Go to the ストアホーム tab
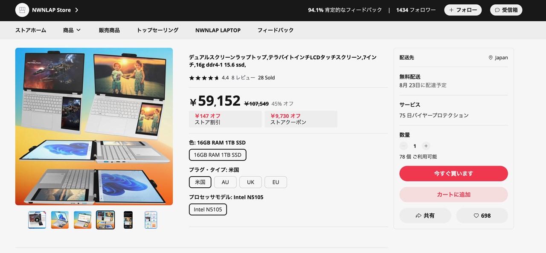Viewport: 546px width, 253px height. [31, 30]
